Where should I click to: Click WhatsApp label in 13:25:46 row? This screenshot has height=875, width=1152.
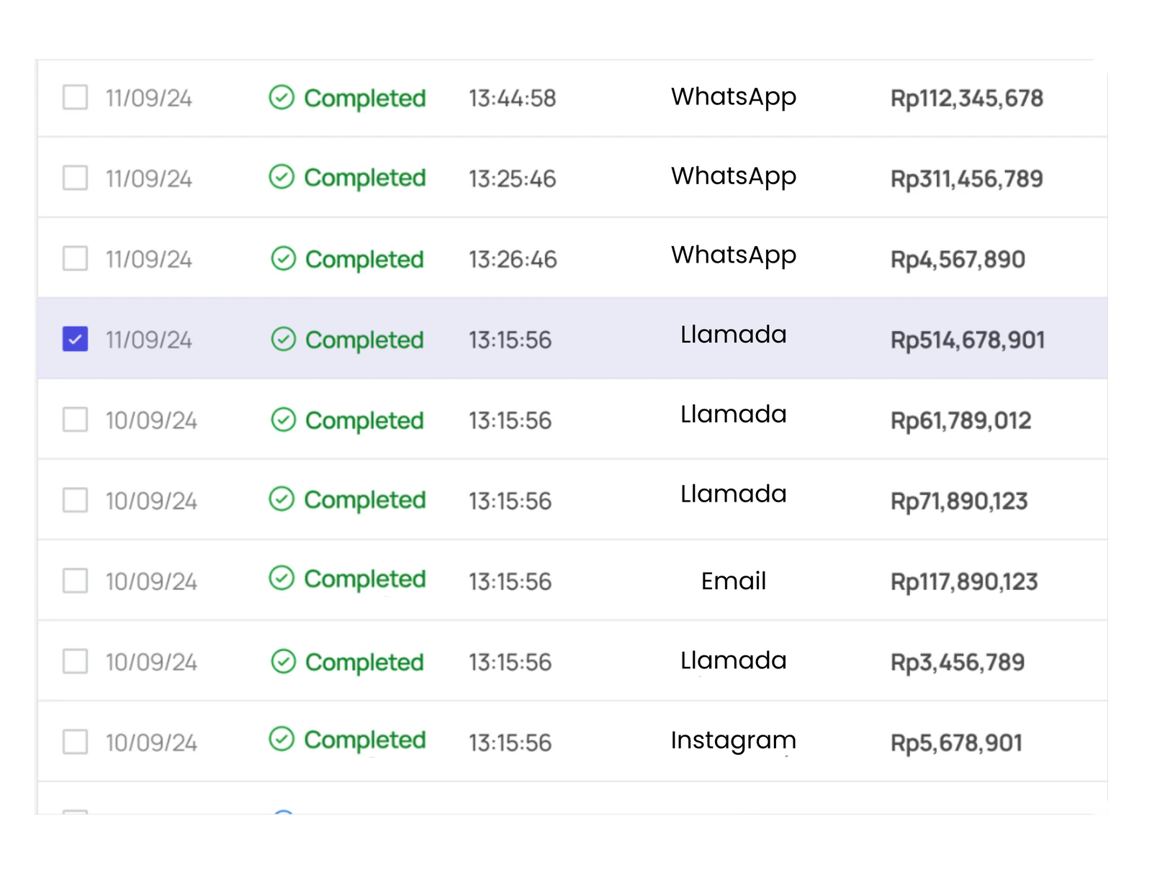[x=733, y=176]
